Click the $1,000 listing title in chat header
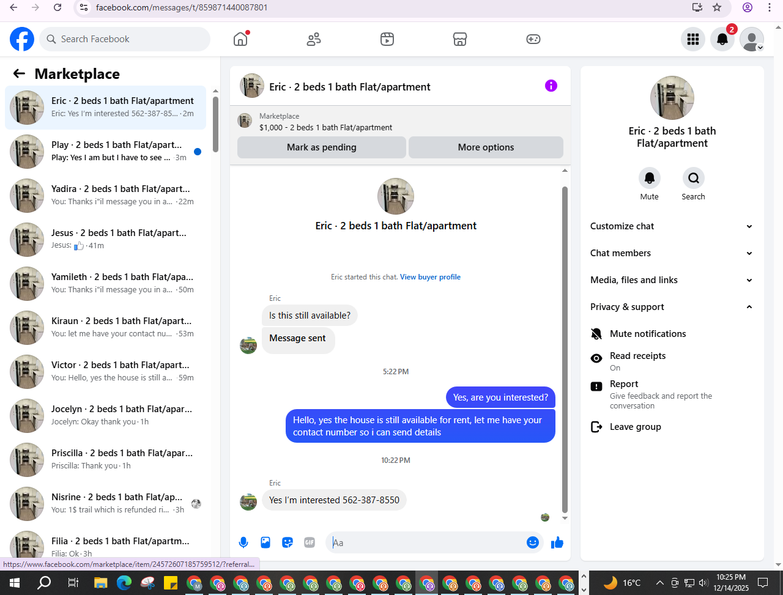Viewport: 783px width, 595px height. (x=326, y=128)
